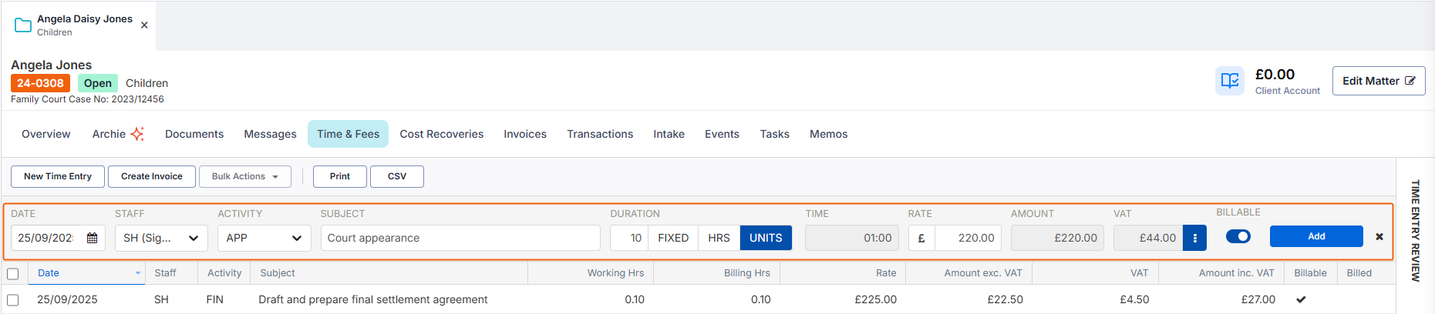Viewport: 1435px width, 314px height.
Task: Select the 25/09/2025 time entry checkbox
Action: coord(13,300)
